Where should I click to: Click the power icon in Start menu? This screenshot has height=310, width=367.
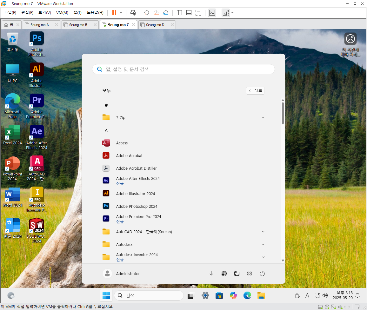[x=262, y=274]
